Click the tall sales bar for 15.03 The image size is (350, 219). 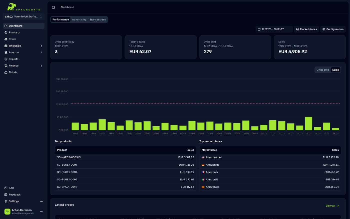coord(309,123)
